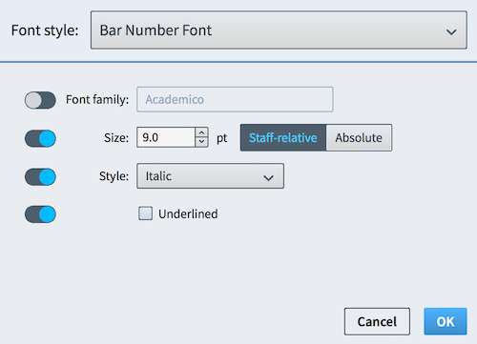
Task: Toggle the Underlined override switch
Action: (x=40, y=214)
